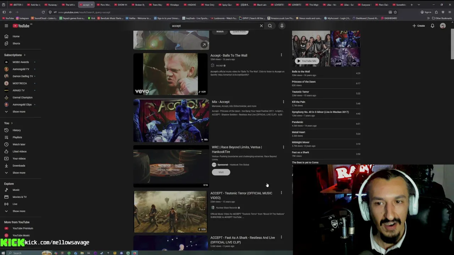Open options for Mix - Accept
The width and height of the screenshot is (454, 255).
(x=283, y=102)
